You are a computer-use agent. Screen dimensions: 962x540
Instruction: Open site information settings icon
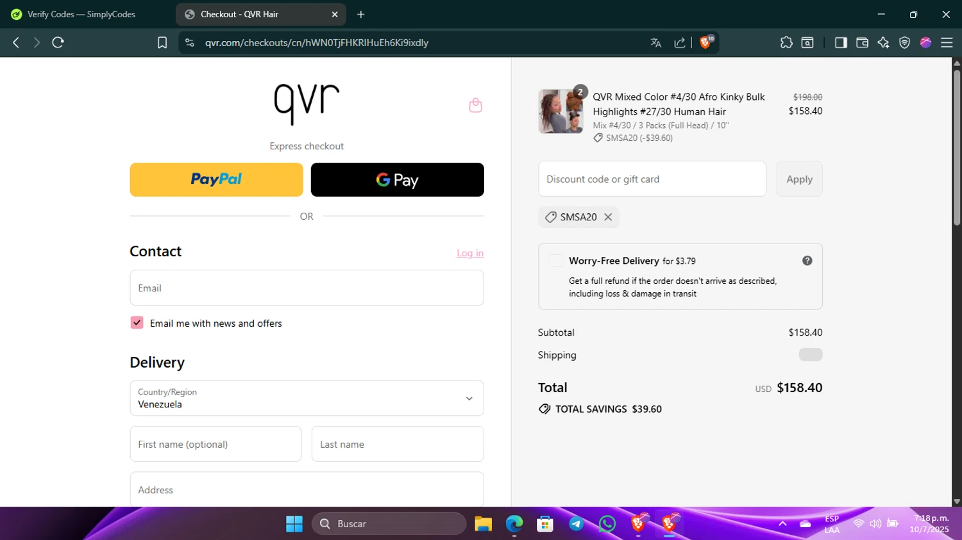(189, 42)
